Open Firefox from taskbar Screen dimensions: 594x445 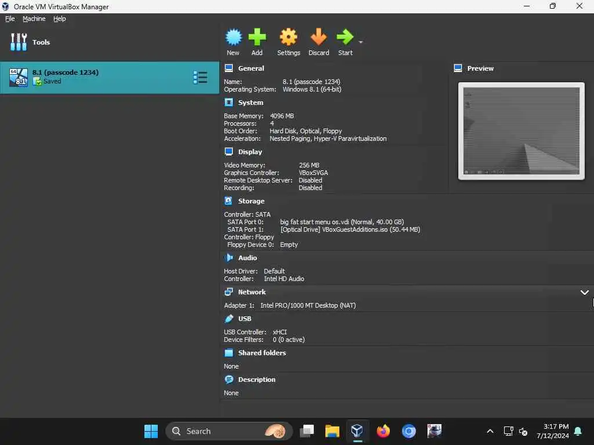(383, 431)
